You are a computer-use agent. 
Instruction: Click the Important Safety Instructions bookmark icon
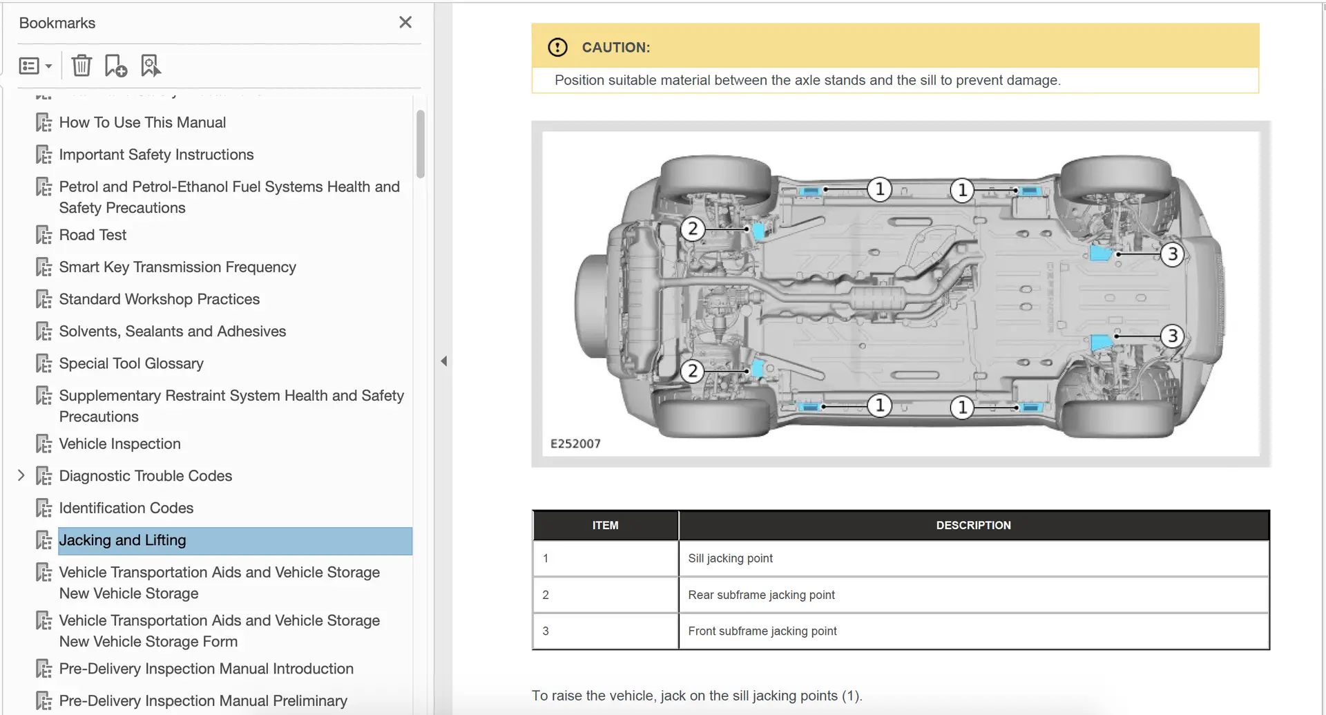(44, 155)
